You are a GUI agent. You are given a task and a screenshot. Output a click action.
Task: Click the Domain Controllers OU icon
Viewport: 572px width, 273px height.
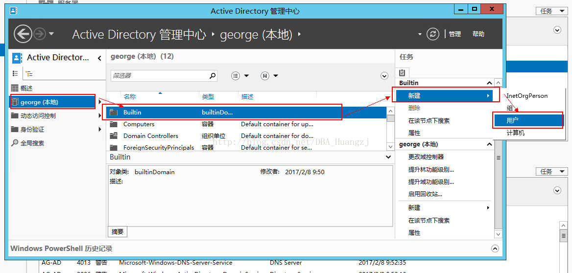(x=114, y=136)
